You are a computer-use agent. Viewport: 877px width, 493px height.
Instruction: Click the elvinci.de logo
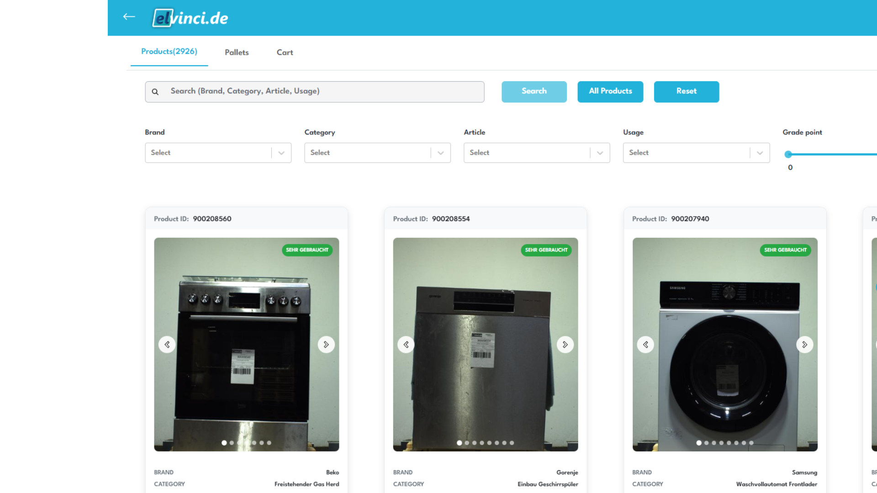coord(190,18)
